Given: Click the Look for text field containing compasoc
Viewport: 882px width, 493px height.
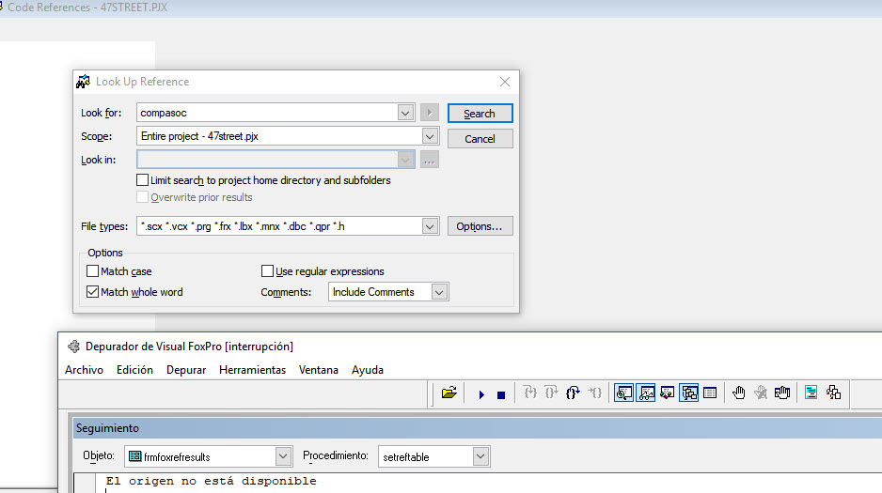Looking at the screenshot, I should point(267,113).
